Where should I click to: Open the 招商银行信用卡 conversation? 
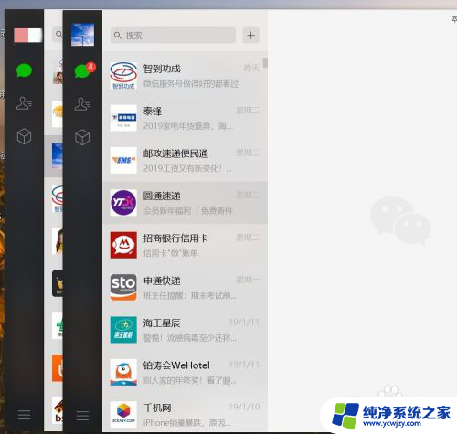(185, 245)
